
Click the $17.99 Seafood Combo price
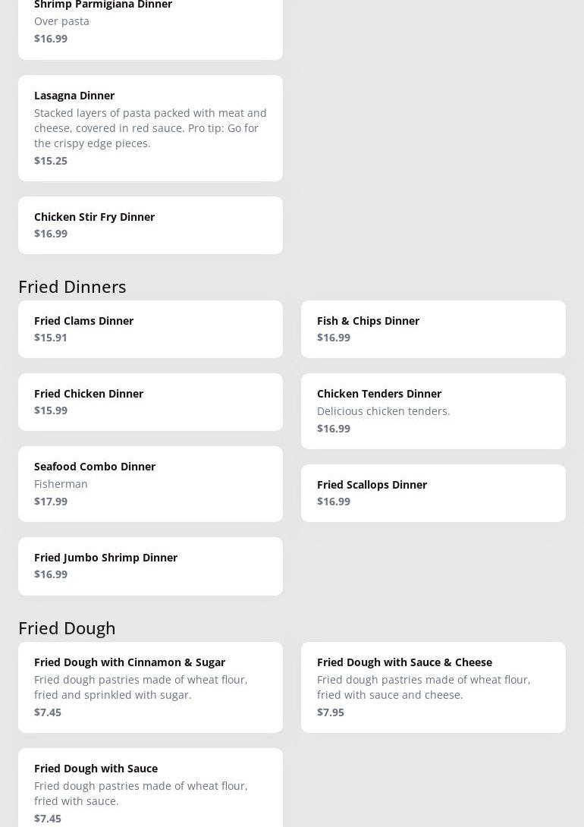pos(51,501)
